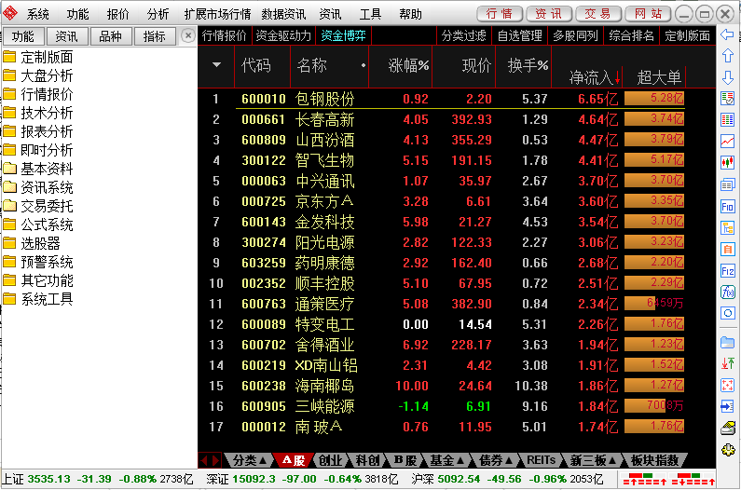This screenshot has height=490, width=741.
Task: Open the multi-window layout icon
Action: coord(728,184)
